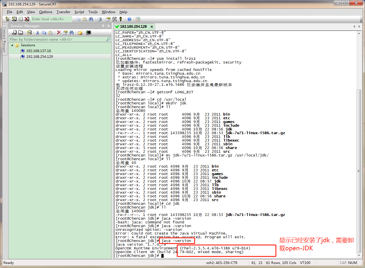Open the Help menu
Viewport: 365px width, 268px height.
point(123,12)
